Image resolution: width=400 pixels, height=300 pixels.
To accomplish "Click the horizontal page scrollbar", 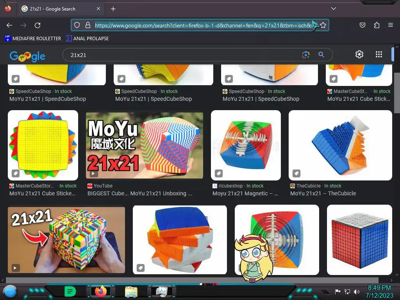I will click(x=192, y=280).
